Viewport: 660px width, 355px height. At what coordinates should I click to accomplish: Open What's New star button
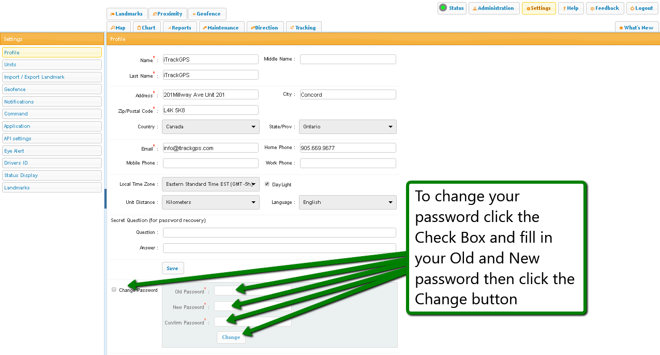click(636, 28)
